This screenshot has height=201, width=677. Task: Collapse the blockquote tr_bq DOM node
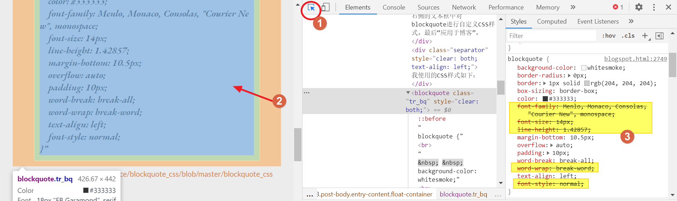[x=408, y=93]
